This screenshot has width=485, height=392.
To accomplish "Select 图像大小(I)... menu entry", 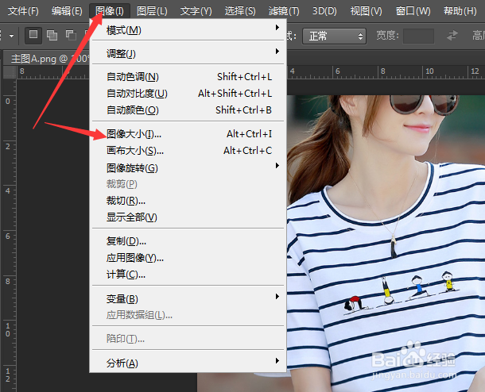I will click(x=188, y=133).
